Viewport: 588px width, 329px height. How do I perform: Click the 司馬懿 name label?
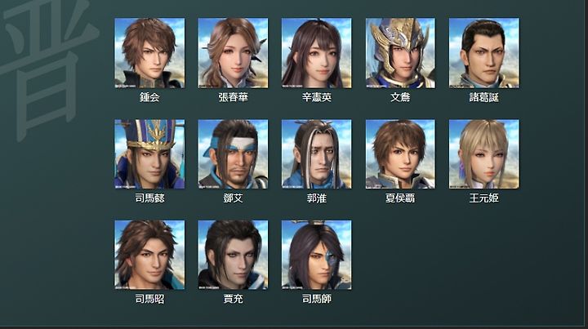[x=149, y=198]
